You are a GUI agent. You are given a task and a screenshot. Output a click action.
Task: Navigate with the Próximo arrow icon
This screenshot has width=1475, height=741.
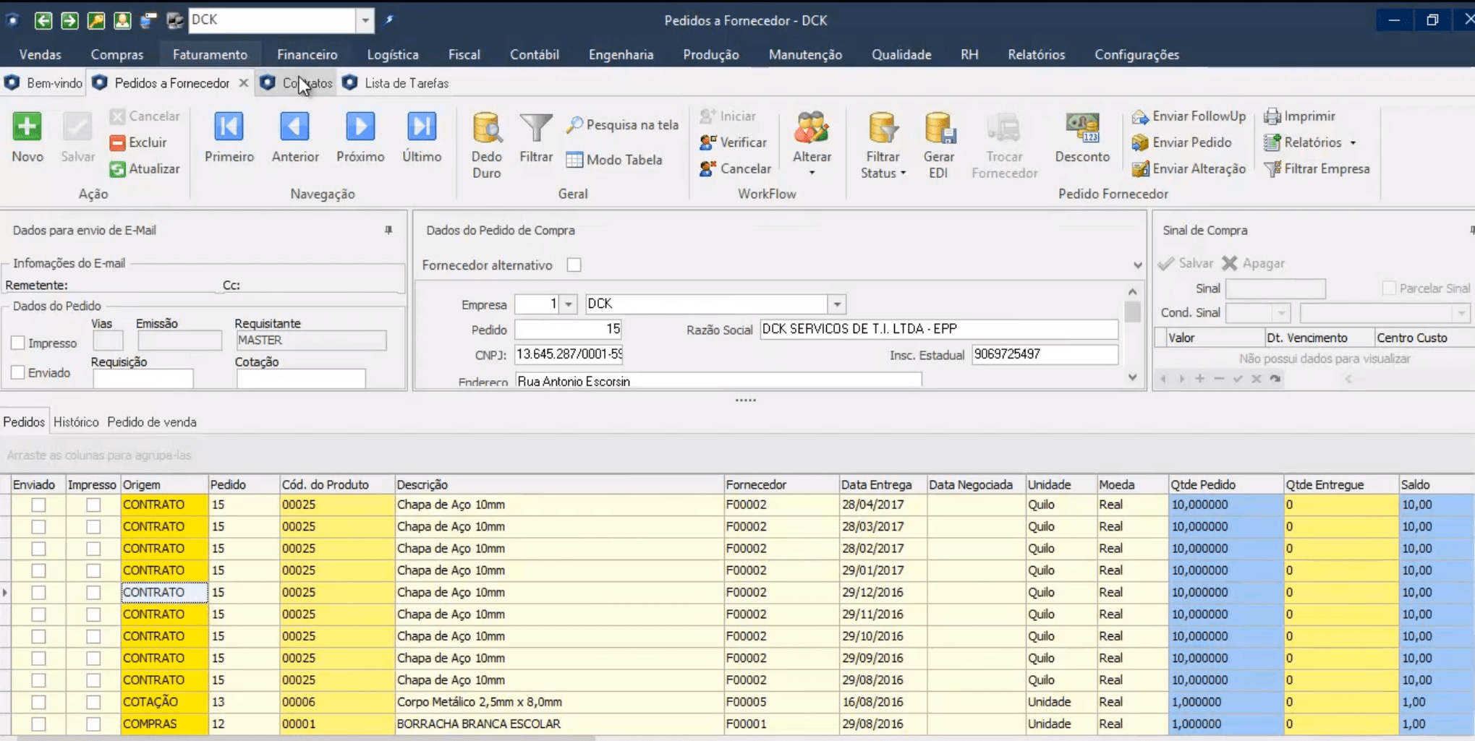(x=360, y=127)
